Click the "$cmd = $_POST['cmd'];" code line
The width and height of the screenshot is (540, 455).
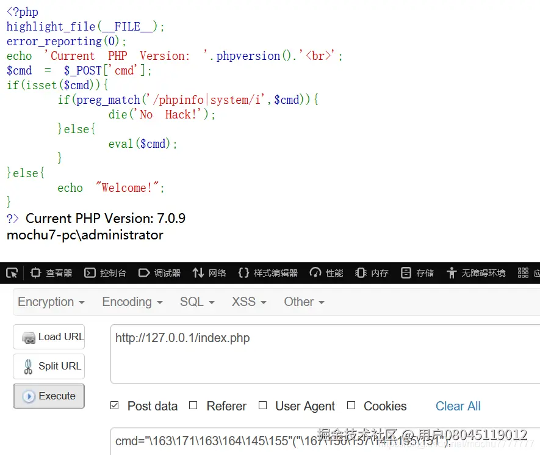(79, 71)
